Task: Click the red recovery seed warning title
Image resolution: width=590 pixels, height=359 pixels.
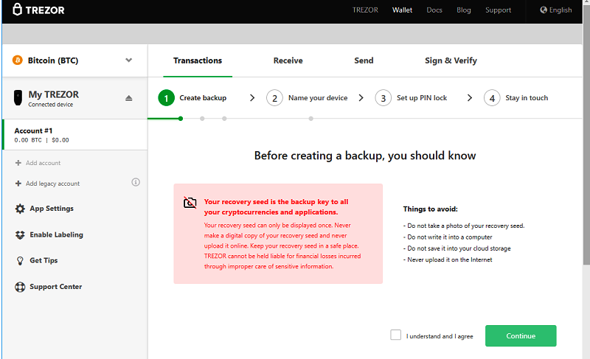Action: point(276,206)
